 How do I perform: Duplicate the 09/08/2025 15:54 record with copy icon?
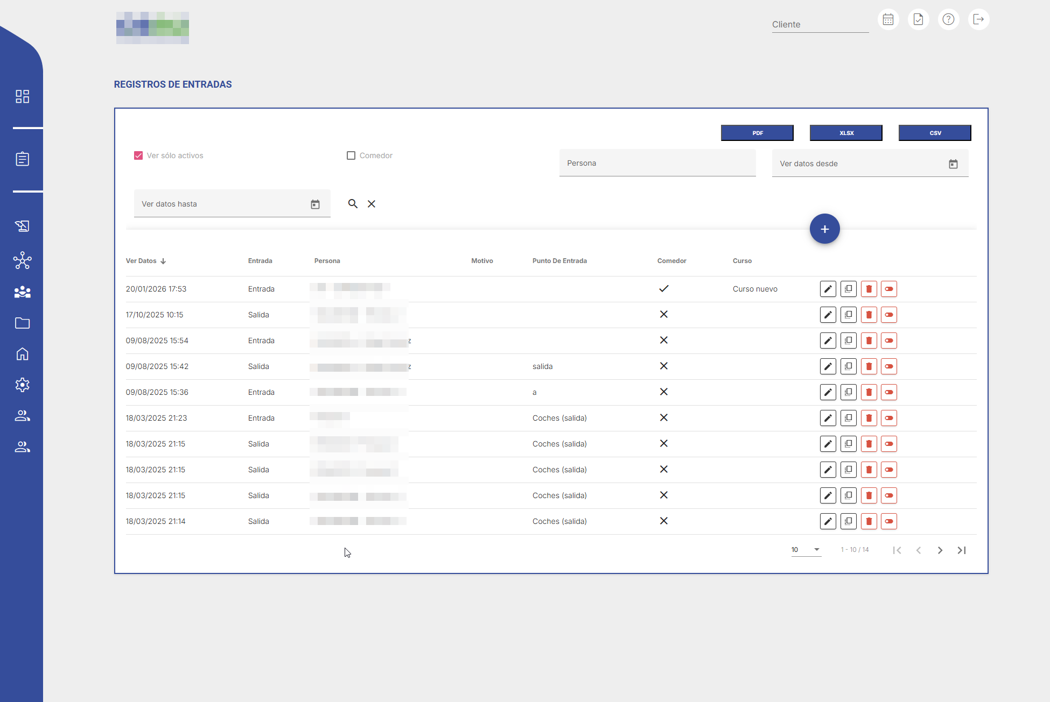tap(848, 341)
